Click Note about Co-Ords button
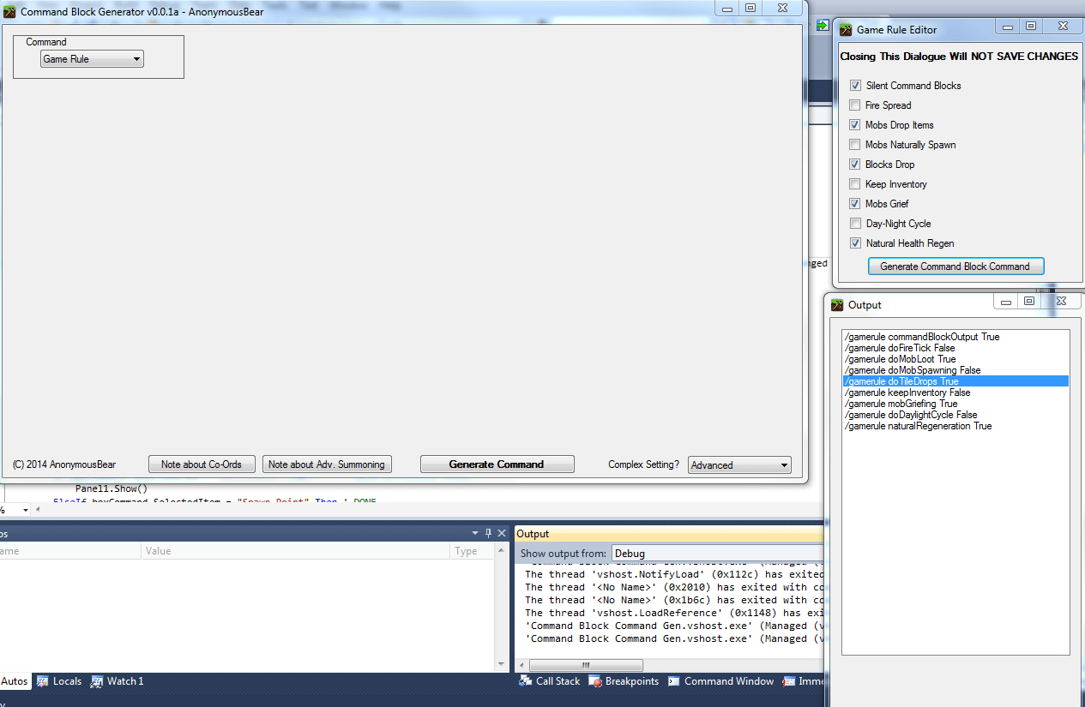This screenshot has height=707, width=1085. tap(202, 464)
